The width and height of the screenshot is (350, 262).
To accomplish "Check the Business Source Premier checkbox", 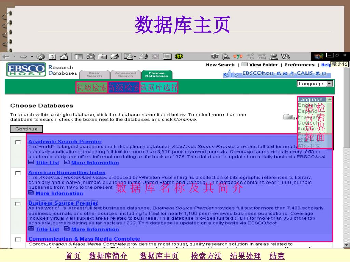I will tap(18, 204).
